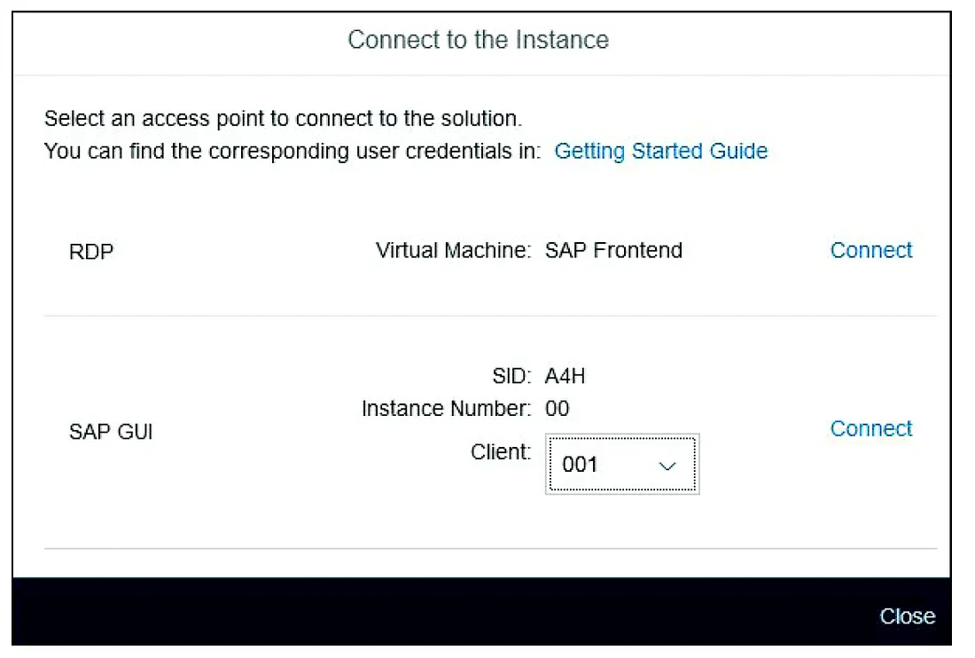The image size is (975, 658).
Task: Click the Client: label
Action: (501, 451)
